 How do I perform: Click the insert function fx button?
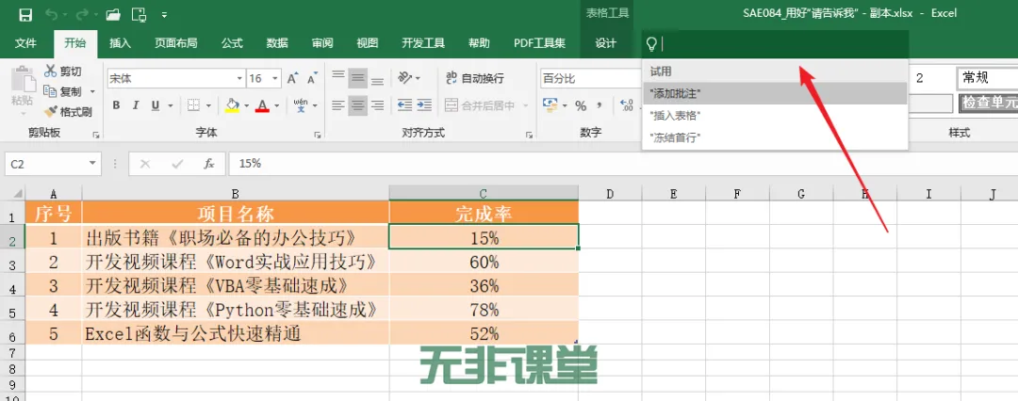click(x=209, y=164)
